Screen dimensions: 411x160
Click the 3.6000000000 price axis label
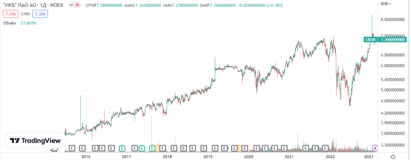[x=393, y=134]
